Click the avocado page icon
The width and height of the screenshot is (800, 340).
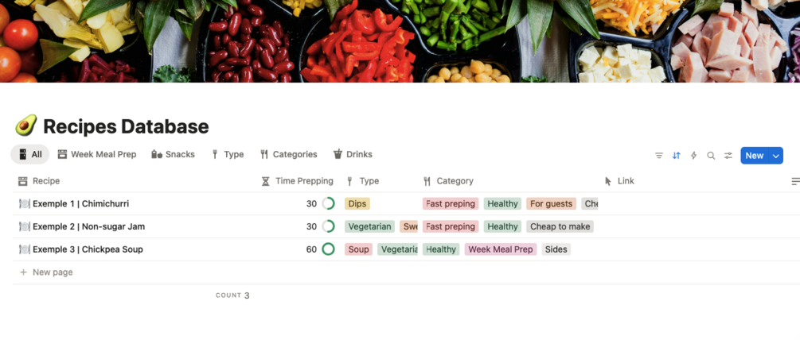pos(25,126)
